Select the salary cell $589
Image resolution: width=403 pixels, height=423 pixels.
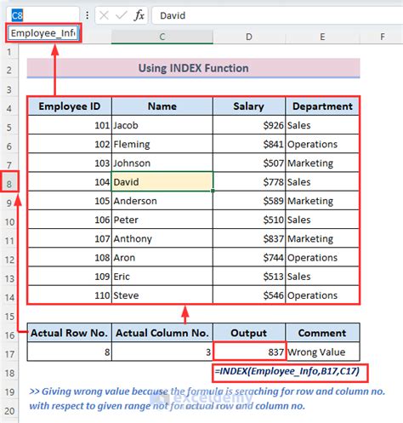[x=249, y=201]
